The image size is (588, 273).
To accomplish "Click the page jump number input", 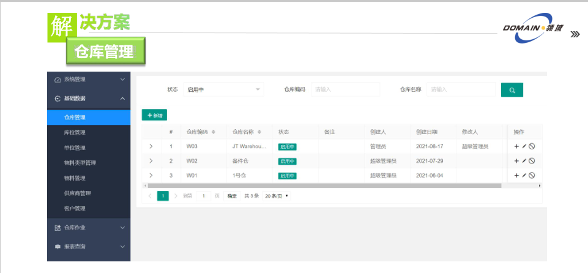I will pos(204,196).
